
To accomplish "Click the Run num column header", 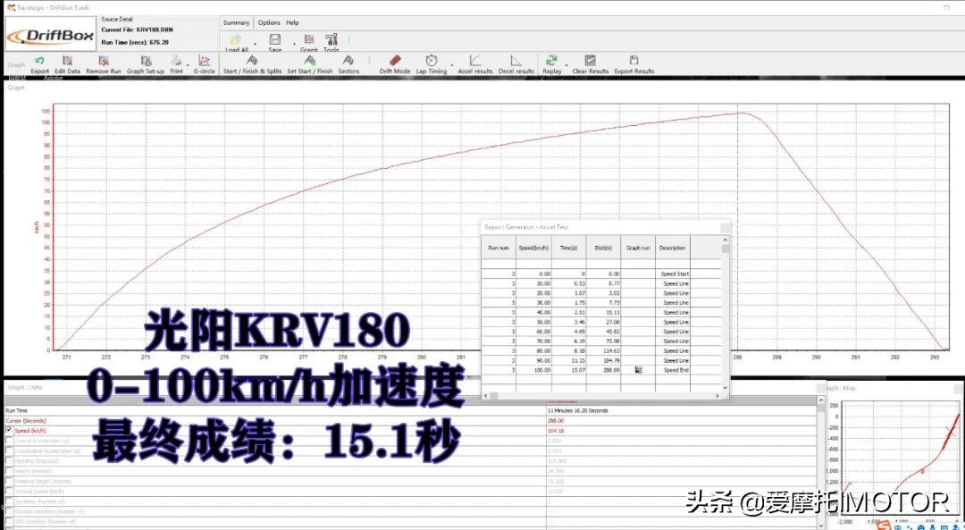I will click(x=499, y=248).
